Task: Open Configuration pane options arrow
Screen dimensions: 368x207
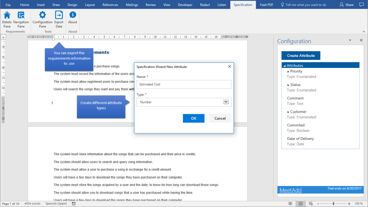Action: pos(350,40)
